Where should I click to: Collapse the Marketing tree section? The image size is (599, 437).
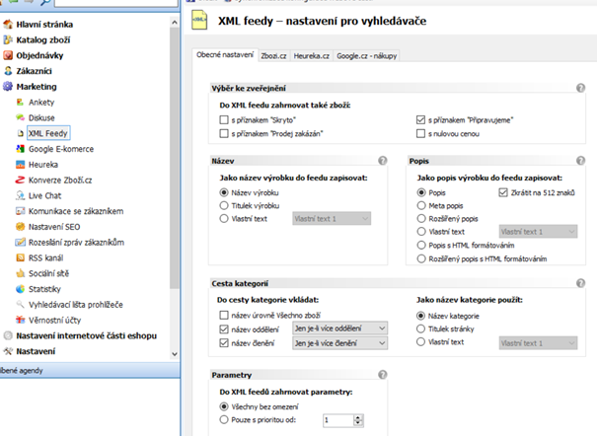click(8, 86)
